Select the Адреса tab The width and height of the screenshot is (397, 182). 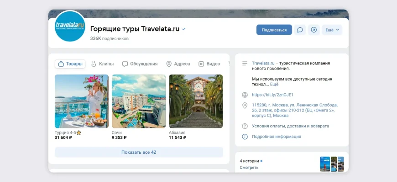pos(178,64)
